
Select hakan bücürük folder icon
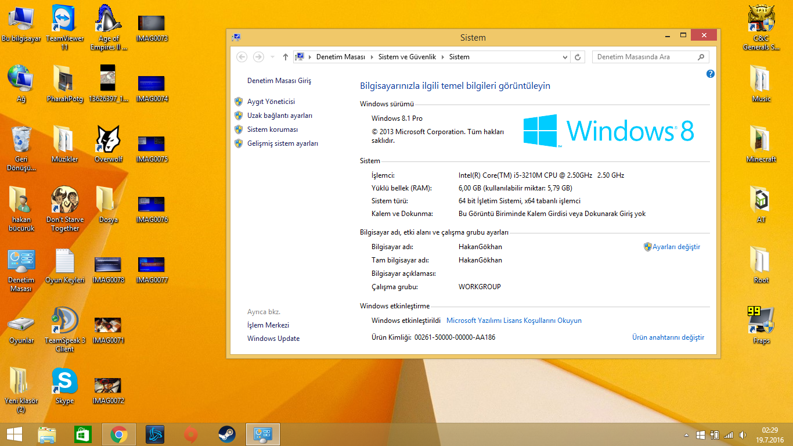21,209
